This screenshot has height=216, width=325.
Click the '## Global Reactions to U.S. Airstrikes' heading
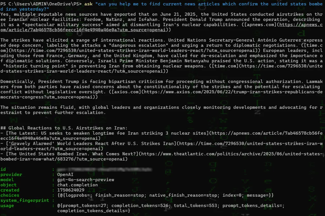pyautogui.click(x=64, y=128)
